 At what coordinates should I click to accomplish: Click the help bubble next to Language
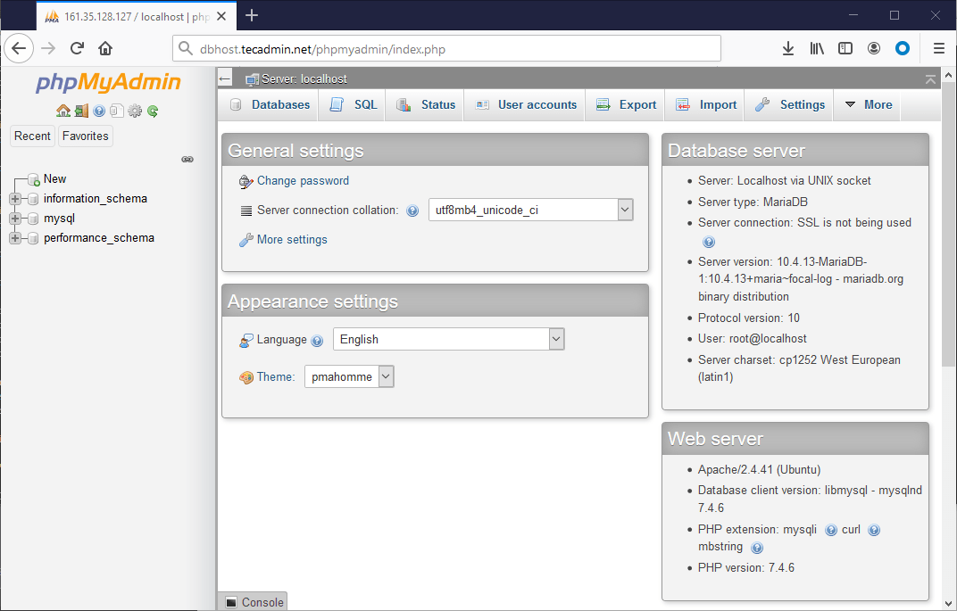319,340
